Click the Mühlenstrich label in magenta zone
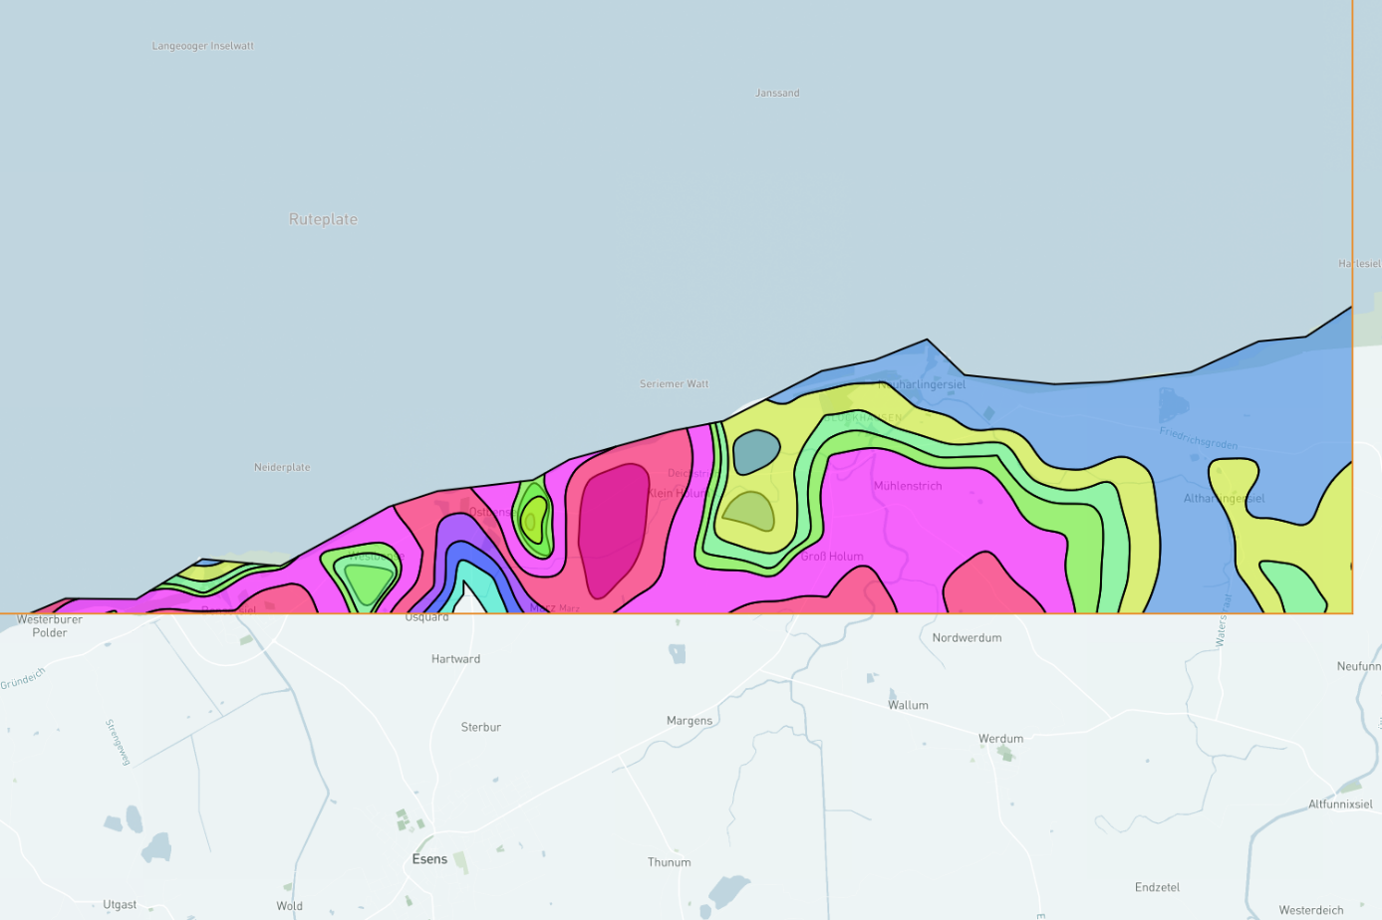Screen dimensions: 1382x920 point(908,486)
